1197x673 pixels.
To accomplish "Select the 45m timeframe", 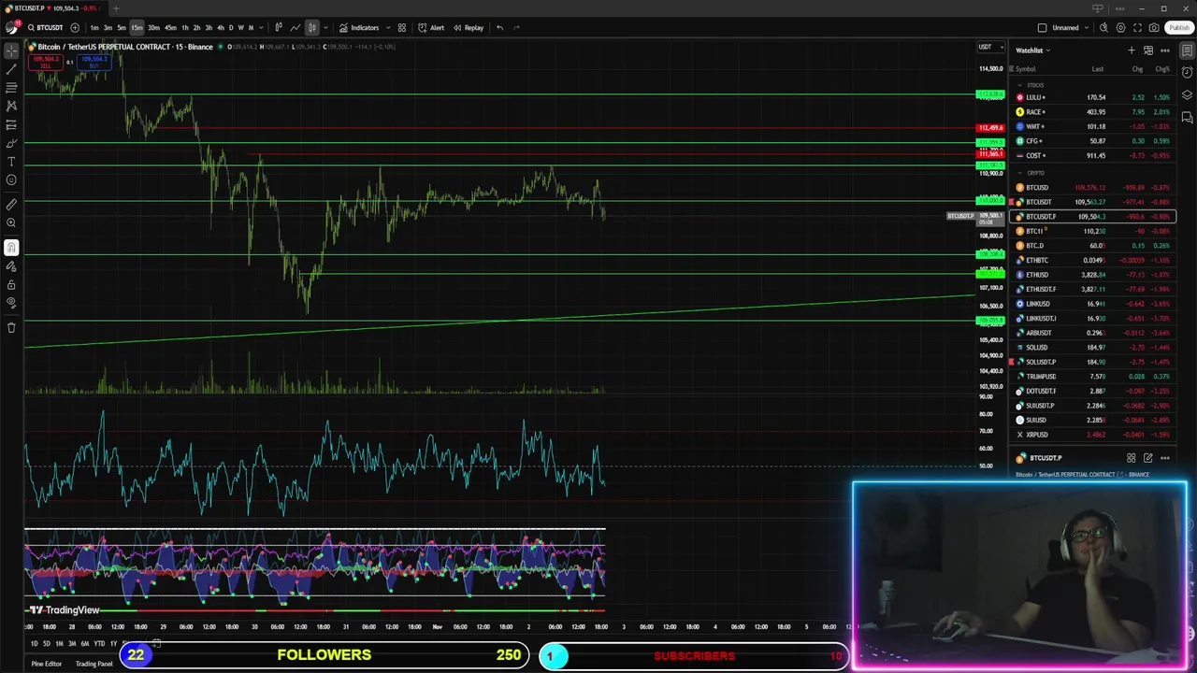I will point(170,28).
